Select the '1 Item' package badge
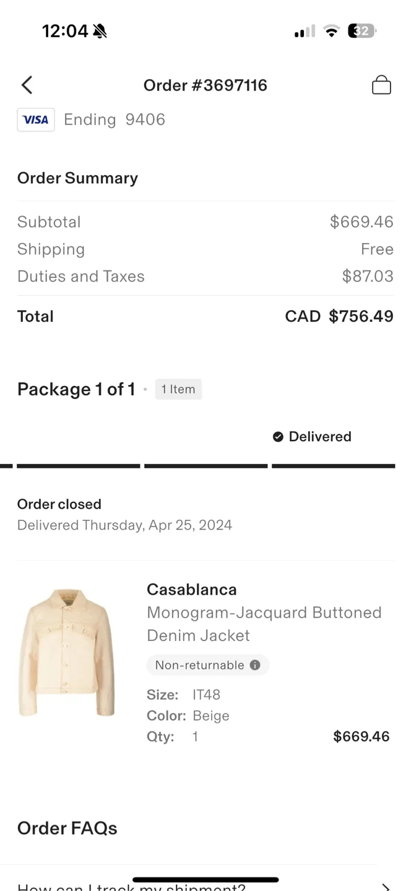 [x=178, y=389]
